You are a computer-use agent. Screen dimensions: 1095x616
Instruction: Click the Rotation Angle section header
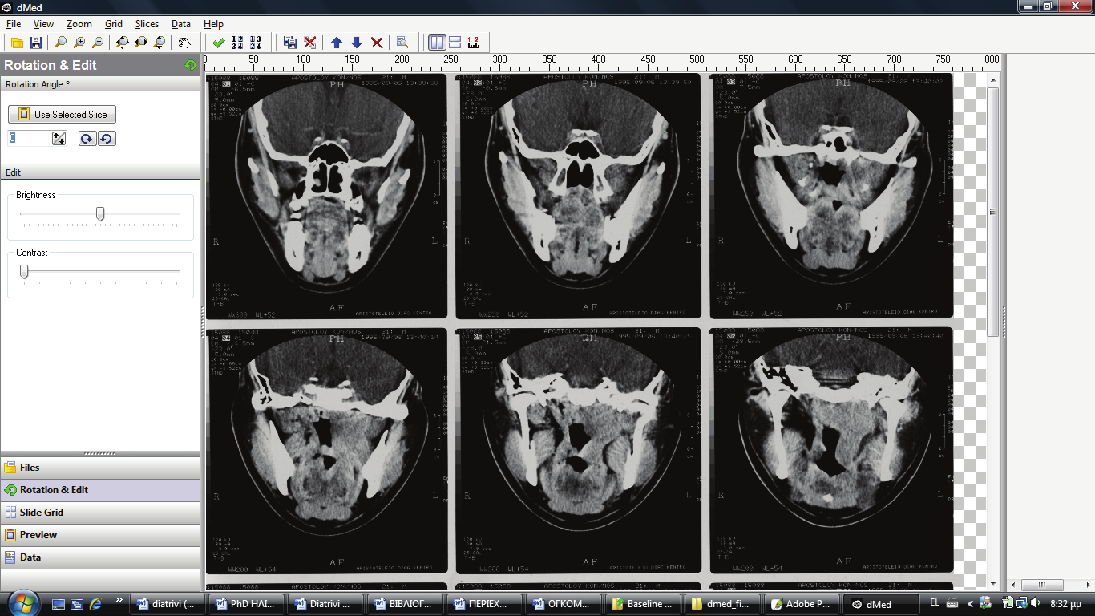[x=100, y=84]
